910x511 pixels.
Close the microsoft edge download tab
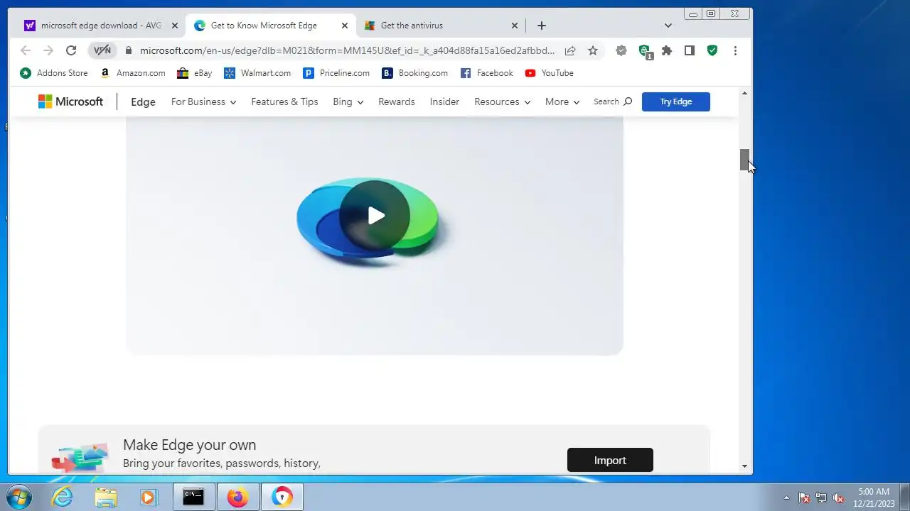175,26
